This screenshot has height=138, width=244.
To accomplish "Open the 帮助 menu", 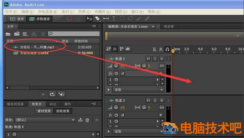I will [x=154, y=12].
